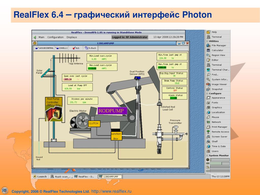Click the Launch button on taskbar
260x195 pixels.
click(x=40, y=177)
